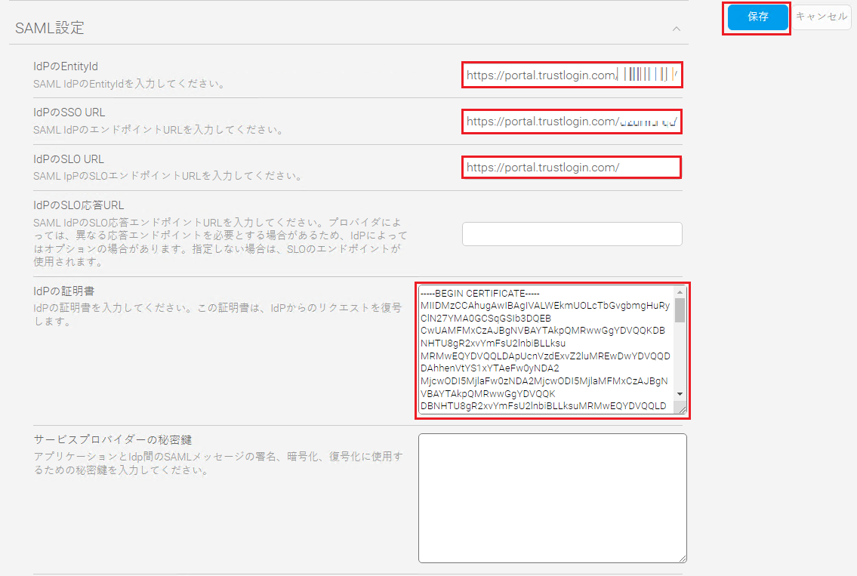Click certificate textarea scrollbar down arrow
The height and width of the screenshot is (576, 857).
click(x=680, y=394)
